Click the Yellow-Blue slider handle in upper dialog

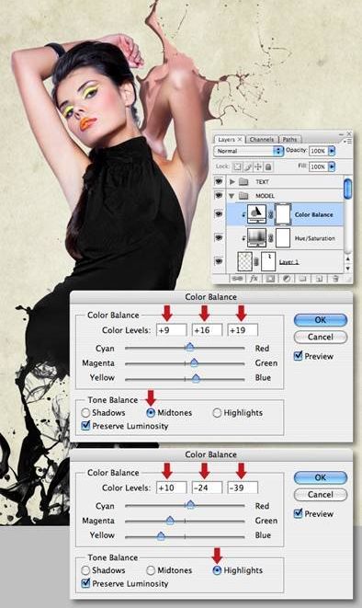pos(196,378)
